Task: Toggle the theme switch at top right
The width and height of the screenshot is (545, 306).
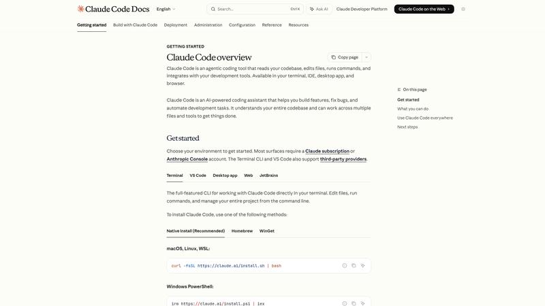Action: click(x=463, y=10)
